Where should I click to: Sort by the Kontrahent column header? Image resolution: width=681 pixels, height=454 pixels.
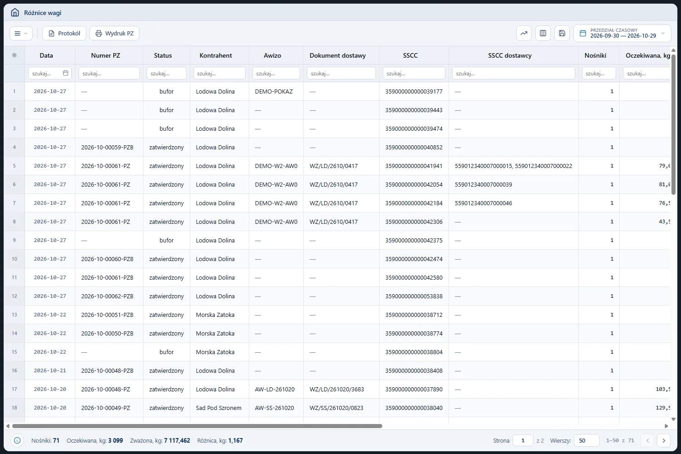pos(219,55)
